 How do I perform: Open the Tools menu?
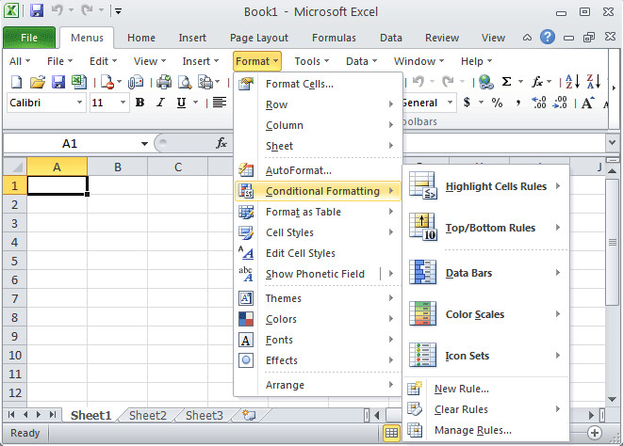[x=311, y=61]
